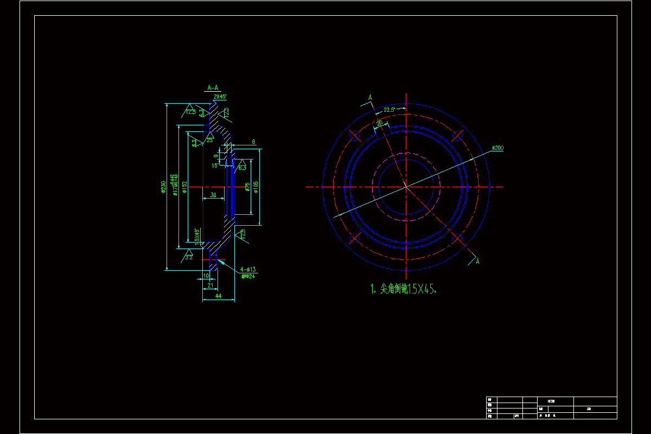Select the 30 depth dimension text
This screenshot has width=651, height=434.
point(213,195)
